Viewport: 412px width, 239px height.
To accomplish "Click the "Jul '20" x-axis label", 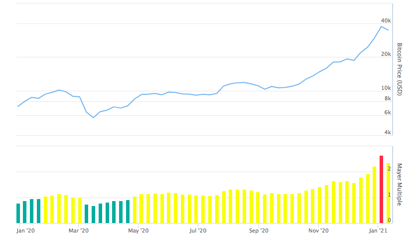I will (x=198, y=231).
